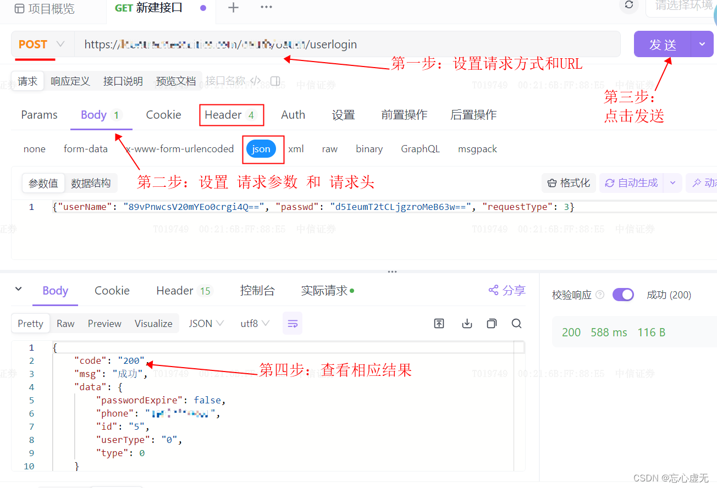Click the 动态 button with the wand icon
This screenshot has height=488, width=717.
[x=702, y=183]
